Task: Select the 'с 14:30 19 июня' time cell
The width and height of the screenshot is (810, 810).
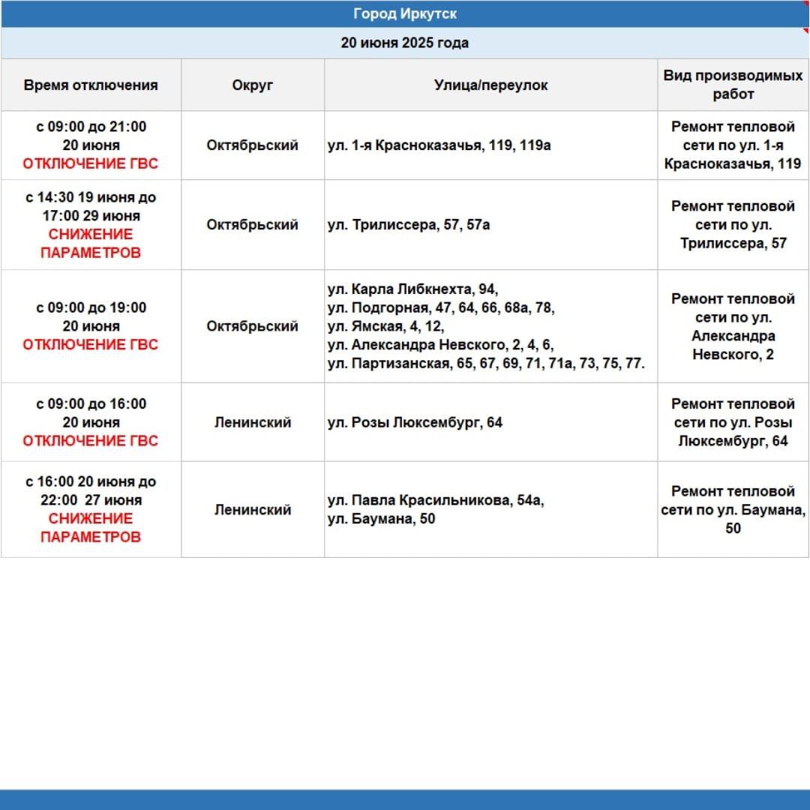Action: tap(91, 225)
